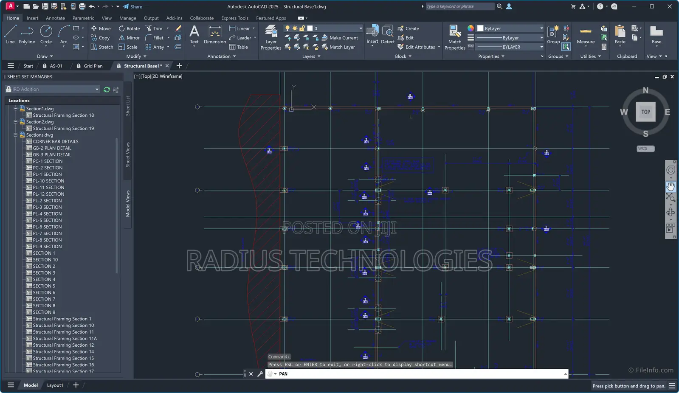Select the PL-10 SECTION sheet
The width and height of the screenshot is (679, 393).
[x=49, y=181]
